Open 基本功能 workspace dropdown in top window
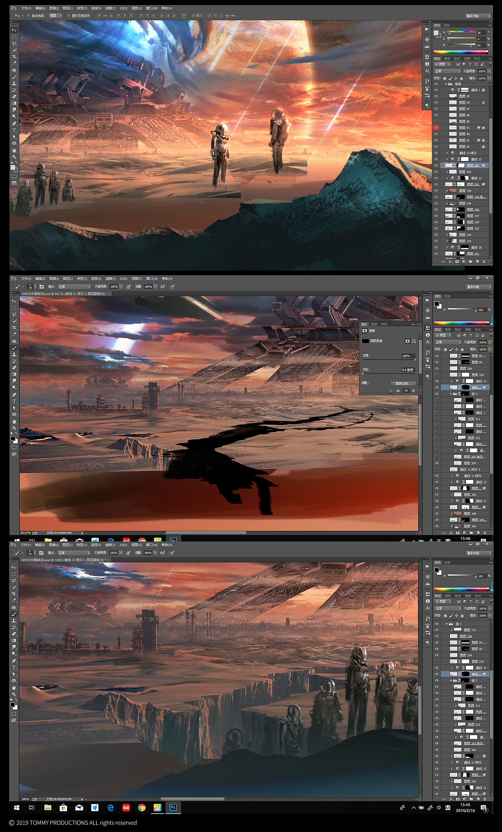502x832 pixels. (x=478, y=16)
